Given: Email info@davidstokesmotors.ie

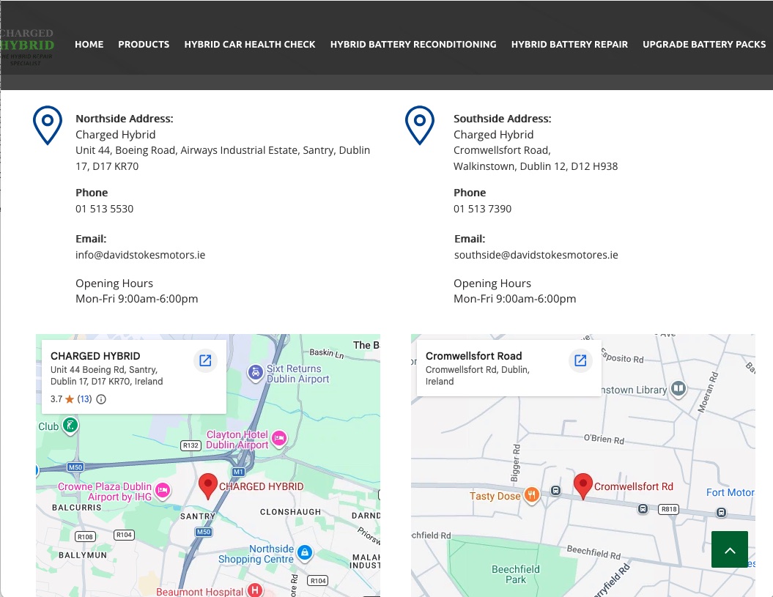Looking at the screenshot, I should pyautogui.click(x=141, y=255).
